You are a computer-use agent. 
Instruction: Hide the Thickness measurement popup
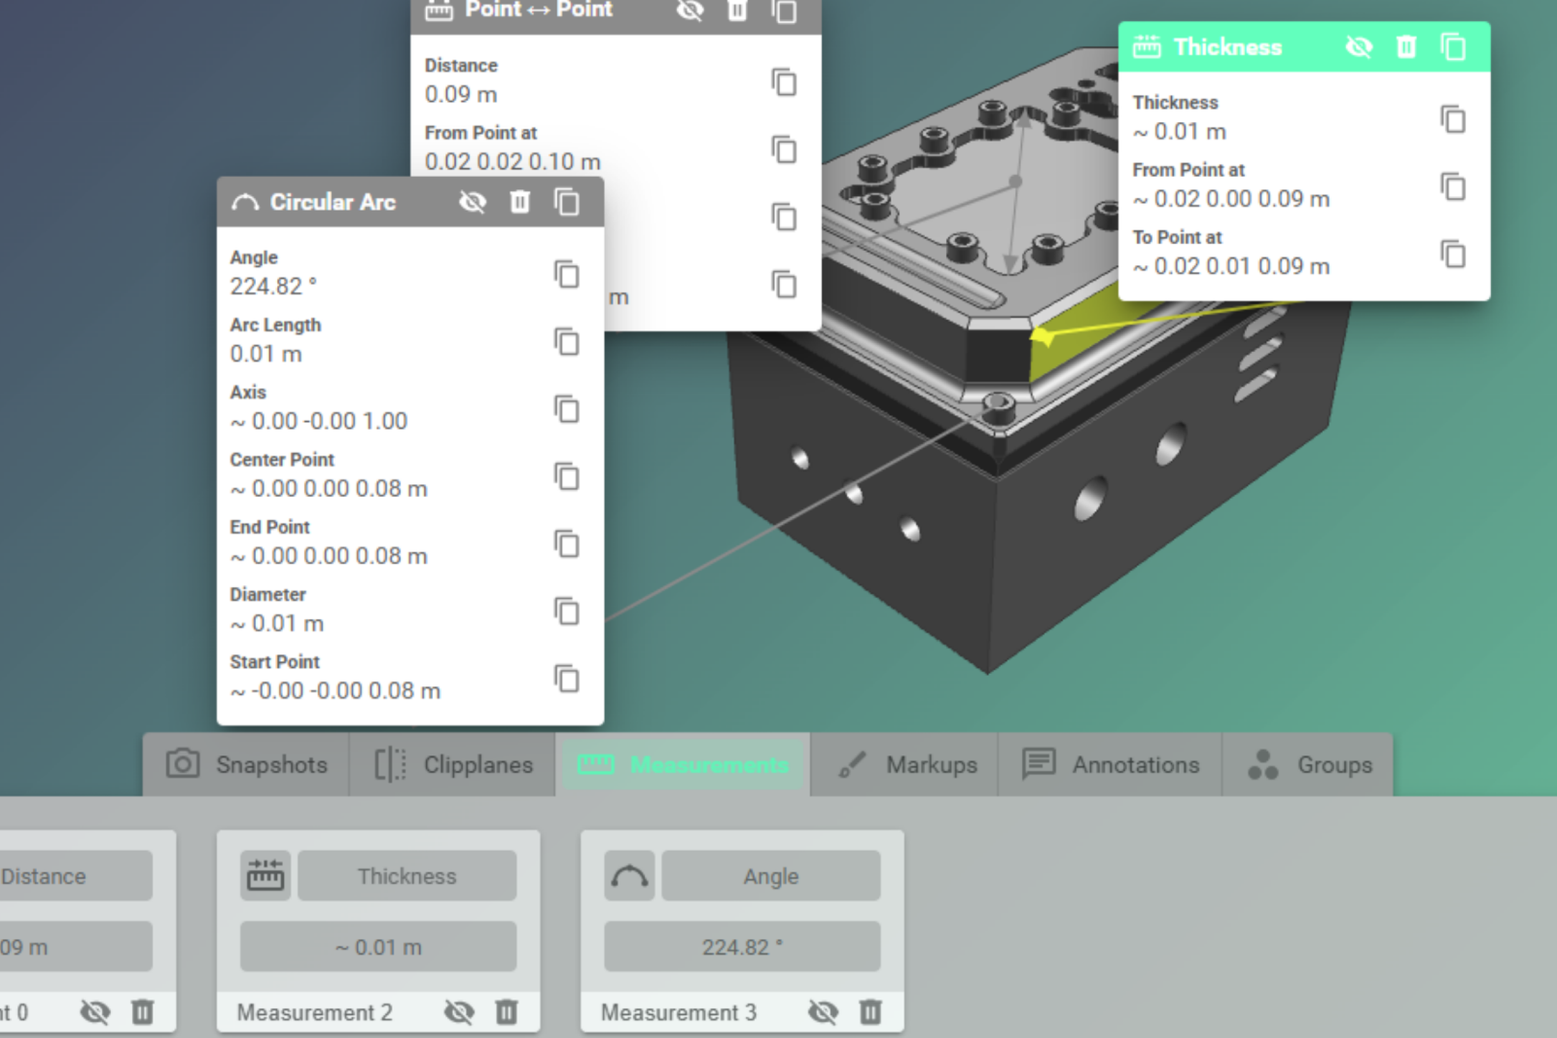pyautogui.click(x=1359, y=47)
